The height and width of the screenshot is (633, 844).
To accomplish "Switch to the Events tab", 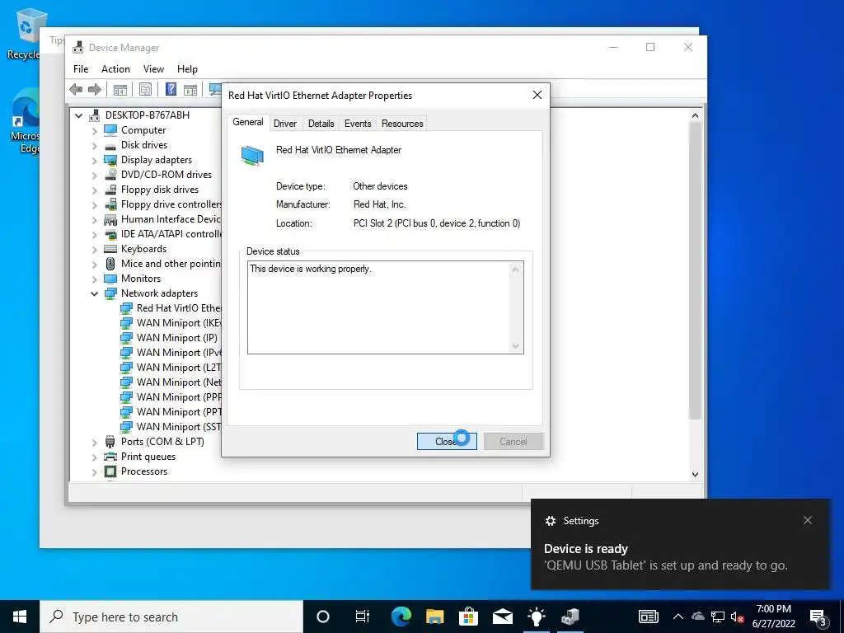I will point(358,124).
